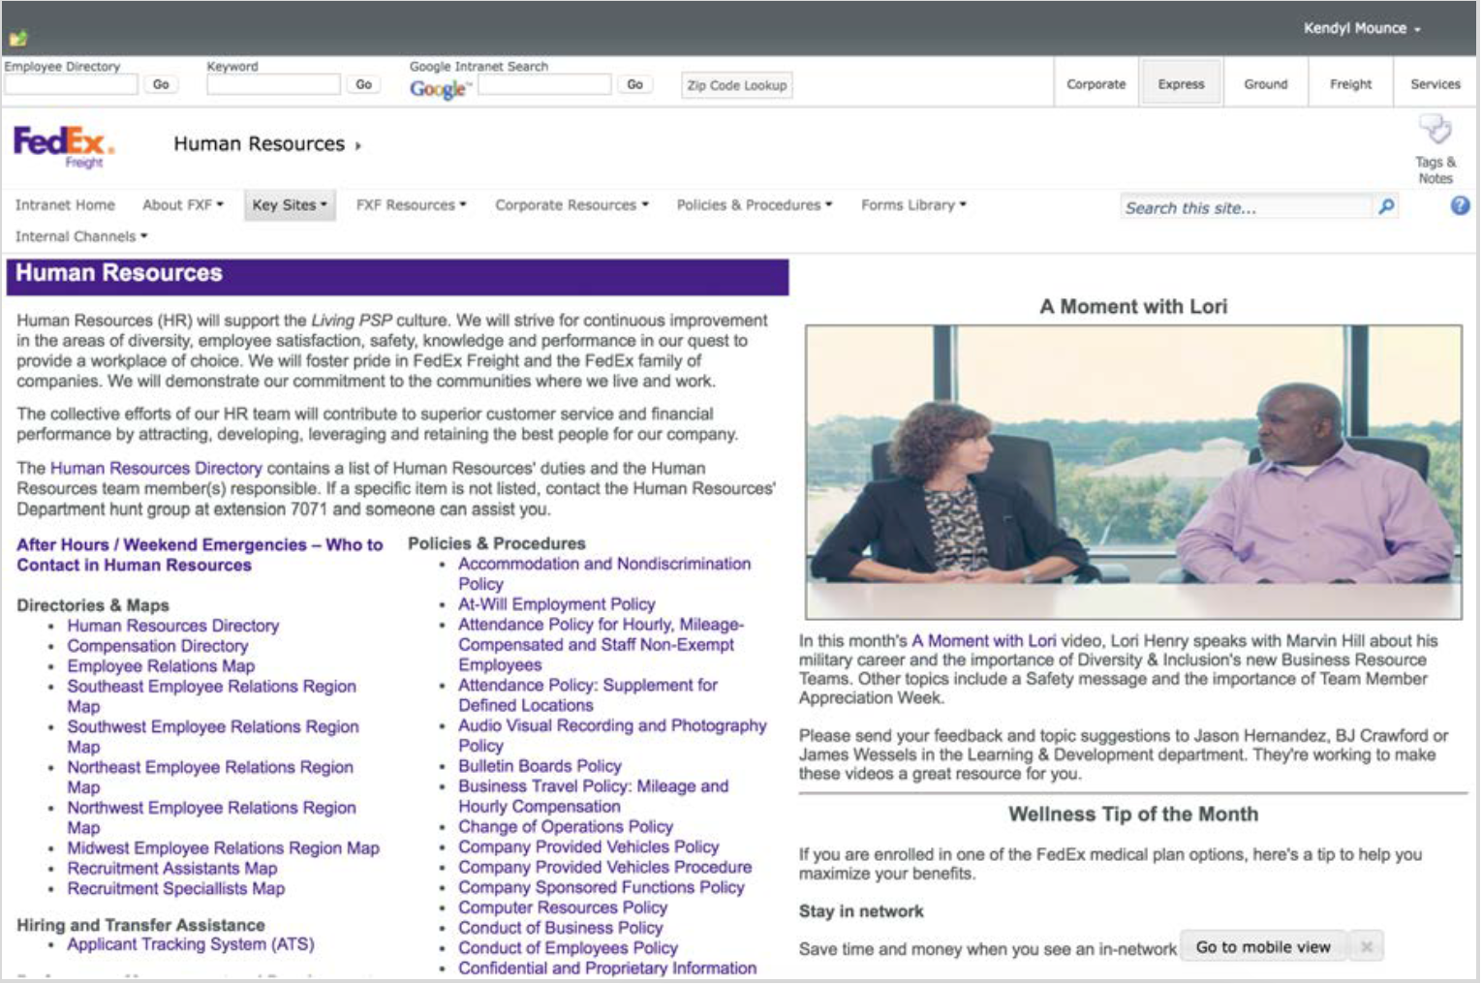The image size is (1482, 984).
Task: Click the FedEx Freight logo
Action: coord(62,143)
